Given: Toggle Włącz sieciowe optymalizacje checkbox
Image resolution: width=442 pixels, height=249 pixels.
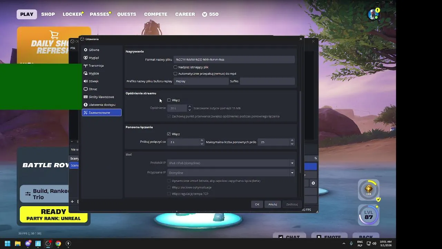Looking at the screenshot, I should pos(169,187).
